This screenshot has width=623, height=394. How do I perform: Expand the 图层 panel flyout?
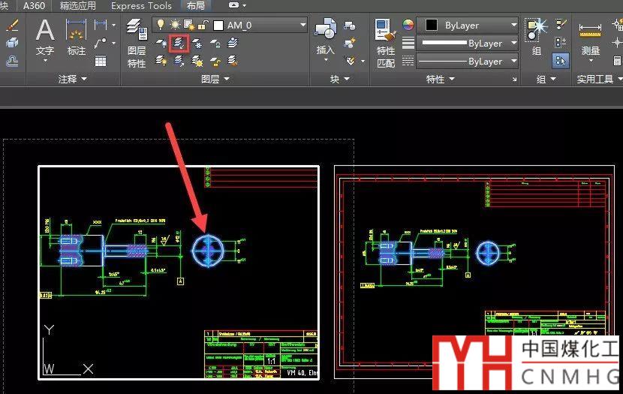tap(215, 79)
